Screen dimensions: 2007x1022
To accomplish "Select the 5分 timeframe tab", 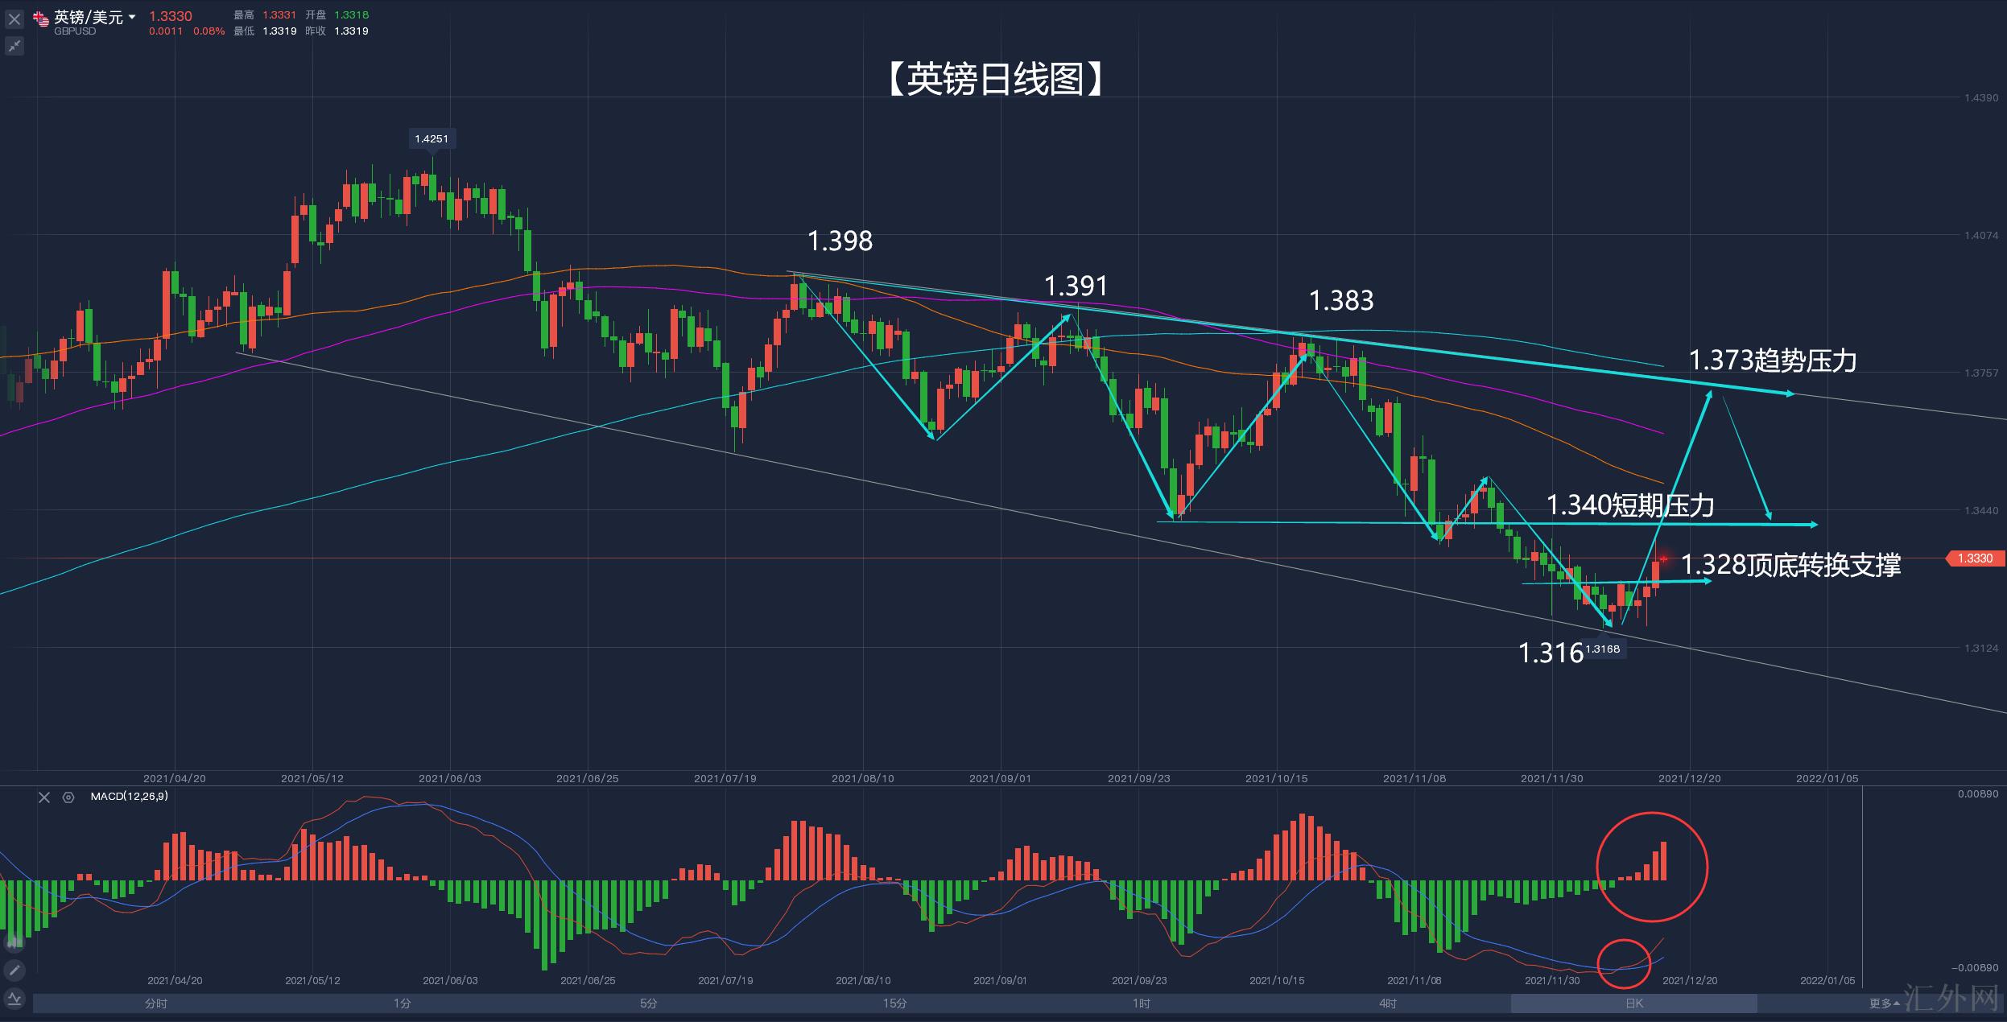I will coord(649,1003).
